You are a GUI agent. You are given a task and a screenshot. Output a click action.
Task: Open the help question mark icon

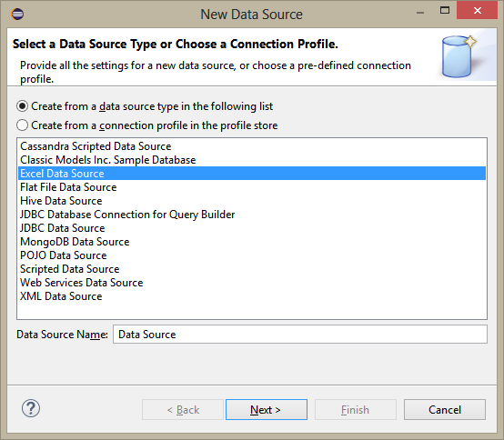point(31,408)
